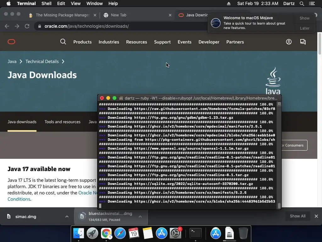
Task: Click Show All downloads button
Action: pyautogui.click(x=297, y=216)
